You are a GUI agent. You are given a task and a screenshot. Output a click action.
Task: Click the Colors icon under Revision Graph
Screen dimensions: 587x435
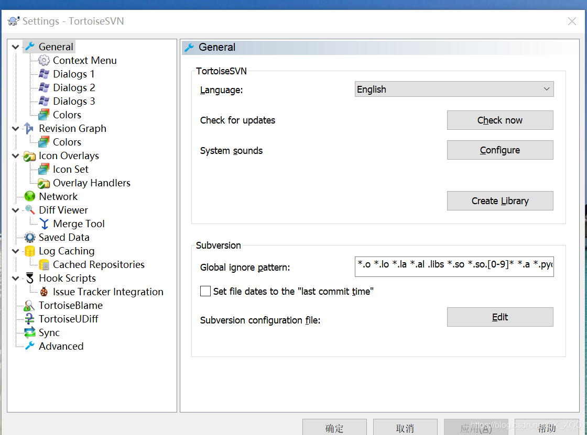coord(44,142)
